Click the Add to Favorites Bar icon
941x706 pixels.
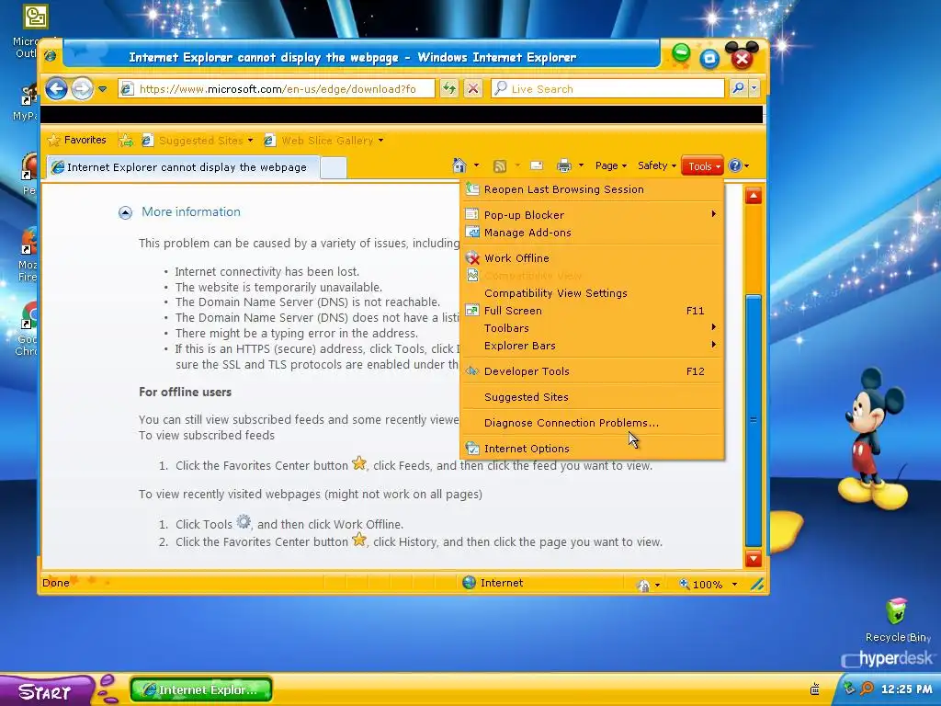click(x=126, y=141)
